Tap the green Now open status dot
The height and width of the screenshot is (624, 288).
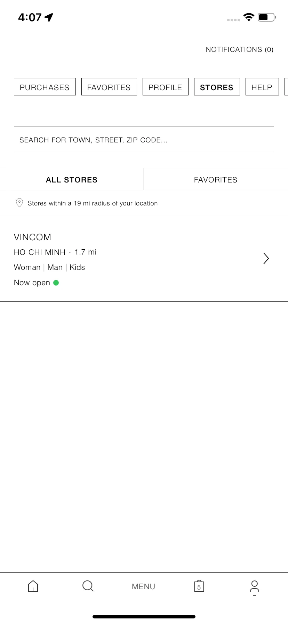tap(56, 283)
